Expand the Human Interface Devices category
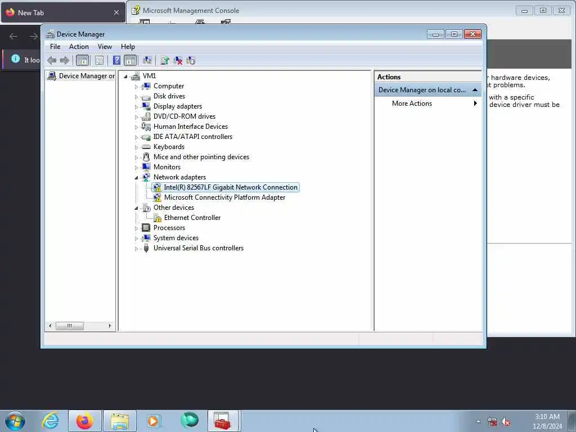Viewport: 576px width, 432px height. pyautogui.click(x=136, y=127)
